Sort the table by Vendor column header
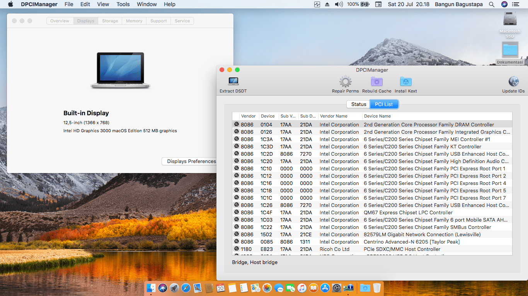Image resolution: width=528 pixels, height=296 pixels. (x=249, y=116)
